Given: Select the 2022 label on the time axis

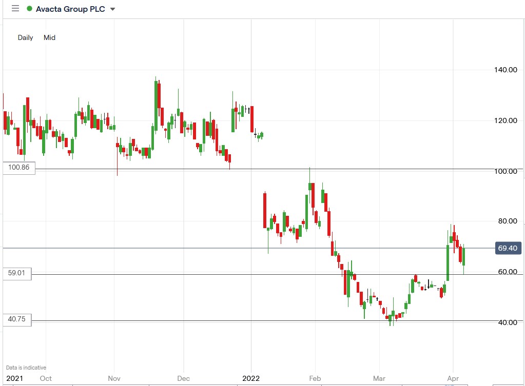Looking at the screenshot, I should tap(251, 378).
